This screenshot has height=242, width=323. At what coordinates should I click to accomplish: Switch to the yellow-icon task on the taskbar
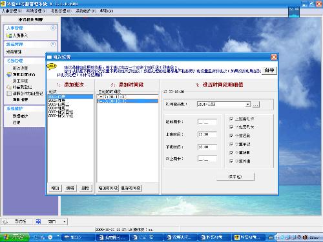[247, 237]
